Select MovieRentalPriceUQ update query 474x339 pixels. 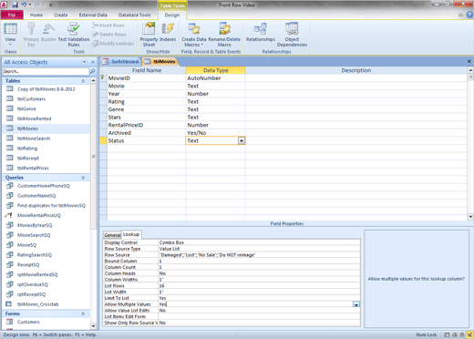tap(39, 215)
